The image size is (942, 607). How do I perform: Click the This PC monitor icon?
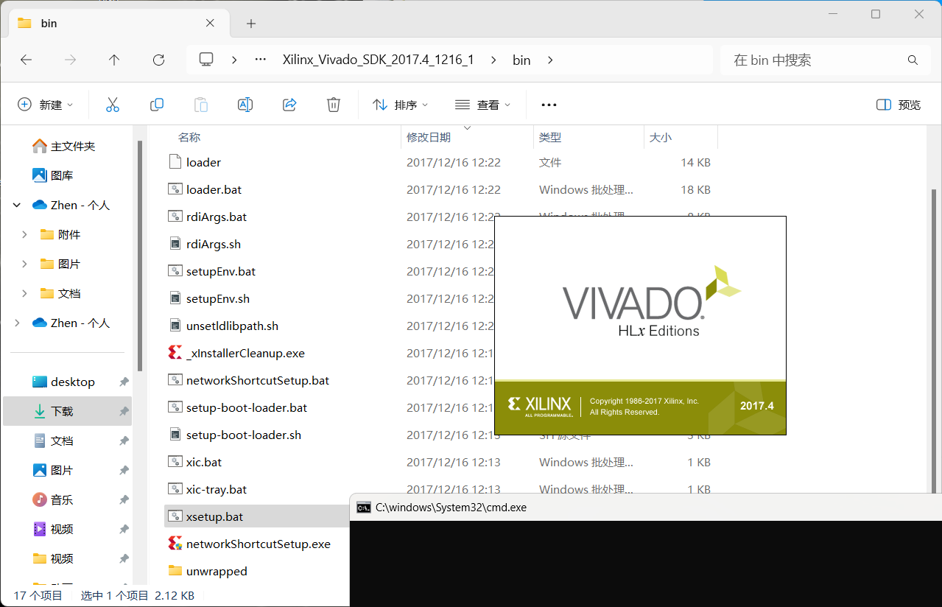click(206, 60)
